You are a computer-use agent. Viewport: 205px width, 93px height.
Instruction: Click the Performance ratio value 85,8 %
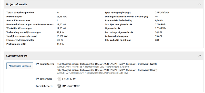coord(60,44)
